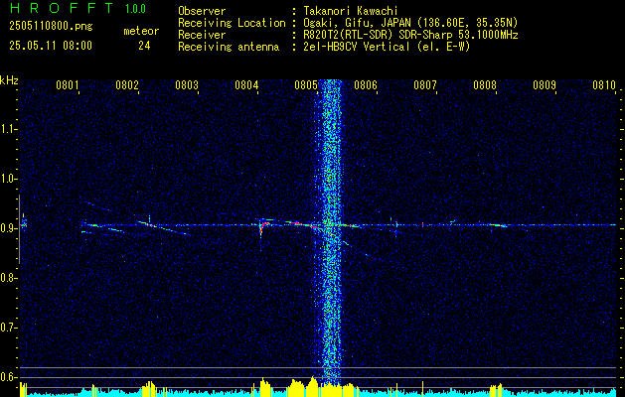Viewport: 625px width, 397px height.
Task: Click the 0802 time marker
Action: [127, 85]
